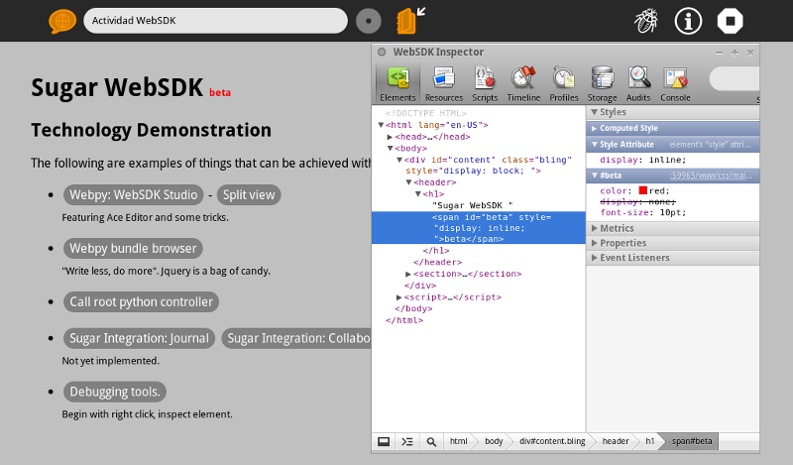The height and width of the screenshot is (465, 793).
Task: Toggle the inspector dock-to-window button
Action: [383, 441]
